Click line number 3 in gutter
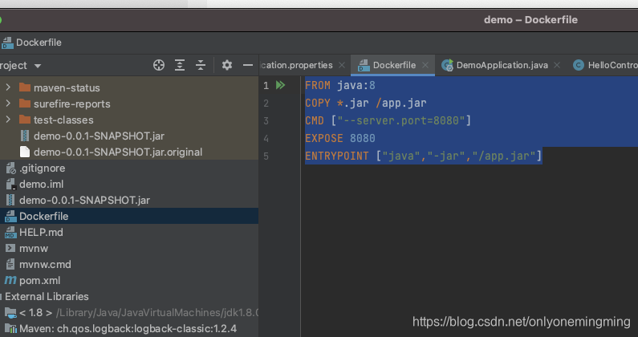Screen dimensions: 638x337 pyautogui.click(x=266, y=121)
